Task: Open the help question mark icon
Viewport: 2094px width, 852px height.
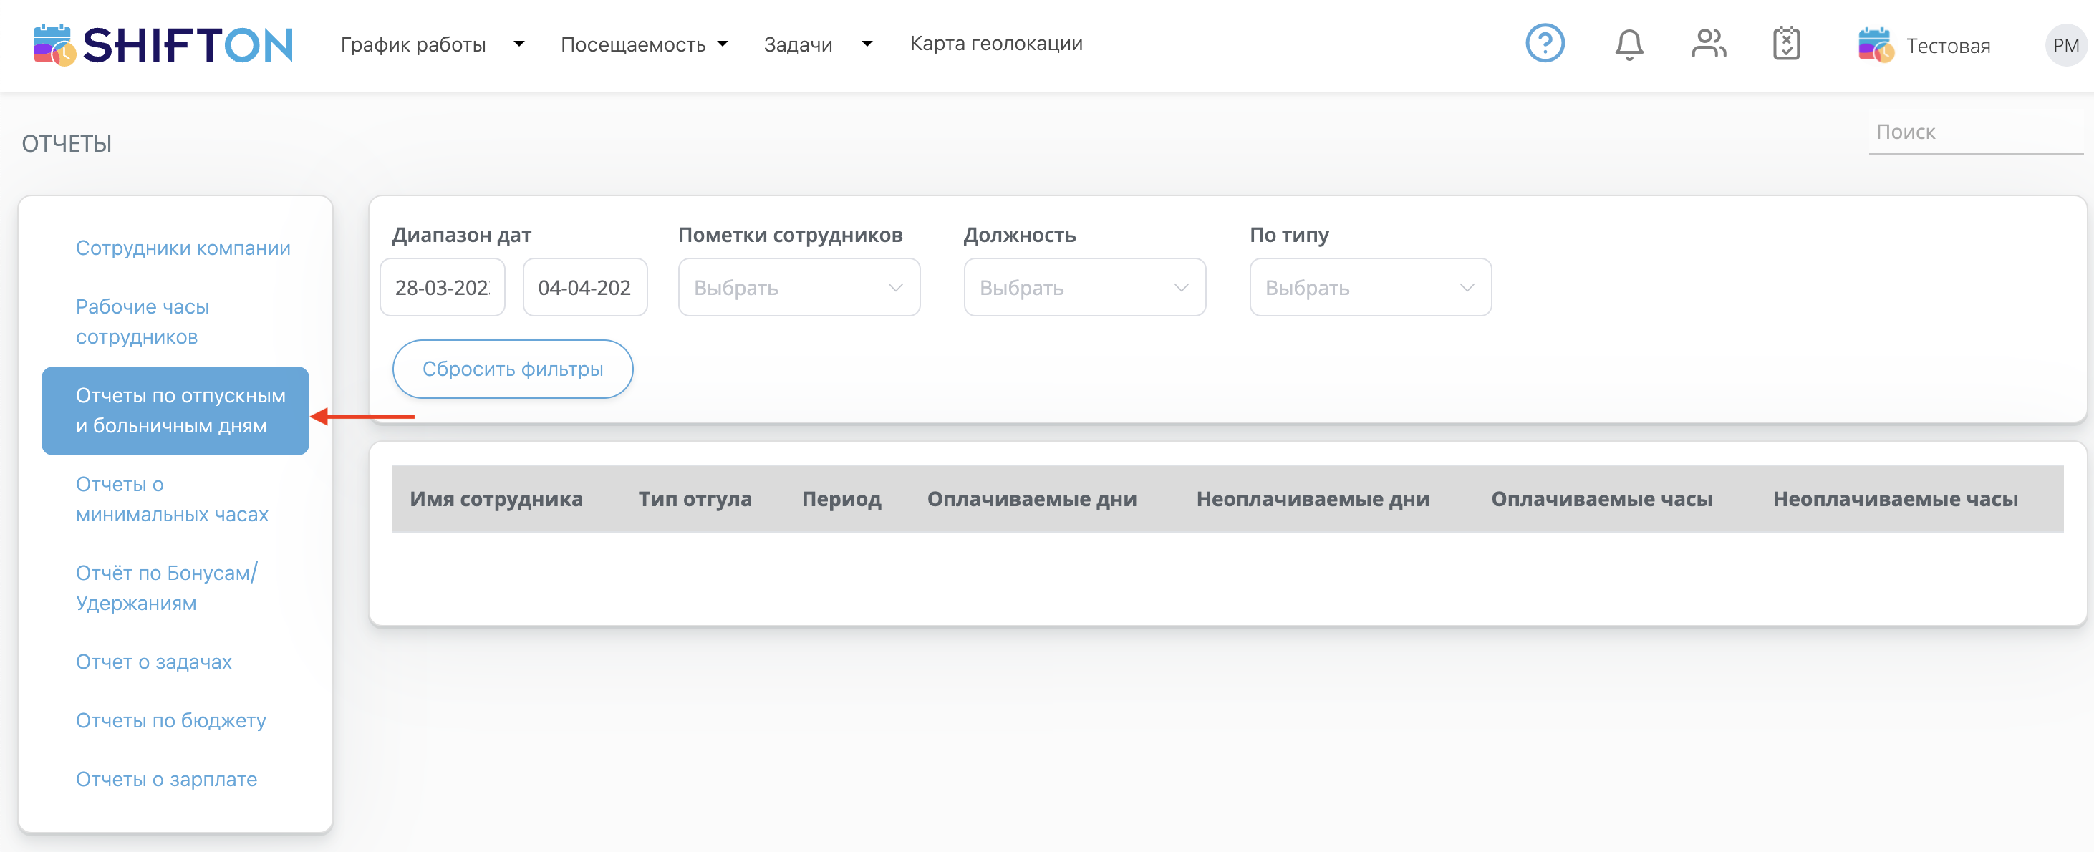Action: [x=1545, y=43]
